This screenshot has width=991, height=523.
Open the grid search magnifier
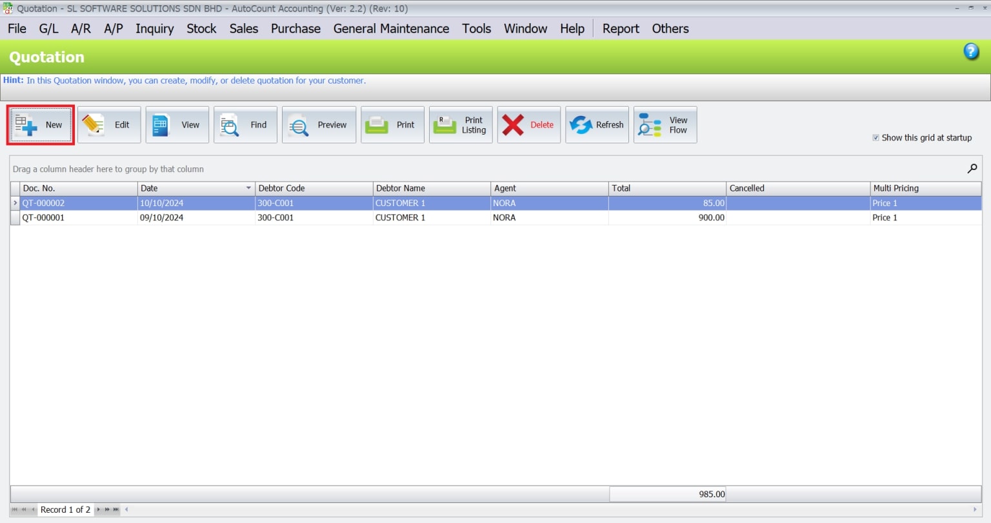[972, 168]
